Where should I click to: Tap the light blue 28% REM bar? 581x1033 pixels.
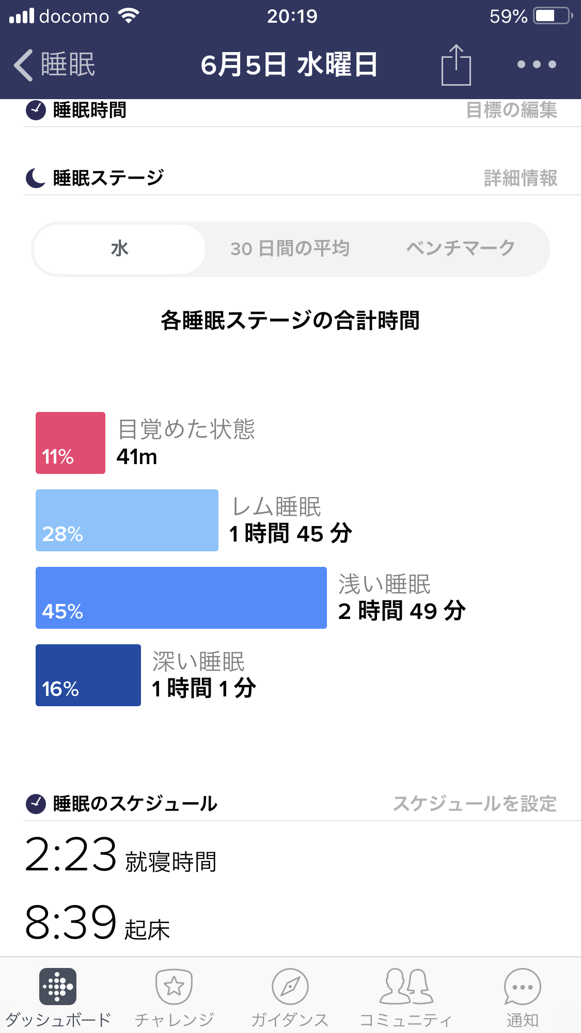pos(127,520)
